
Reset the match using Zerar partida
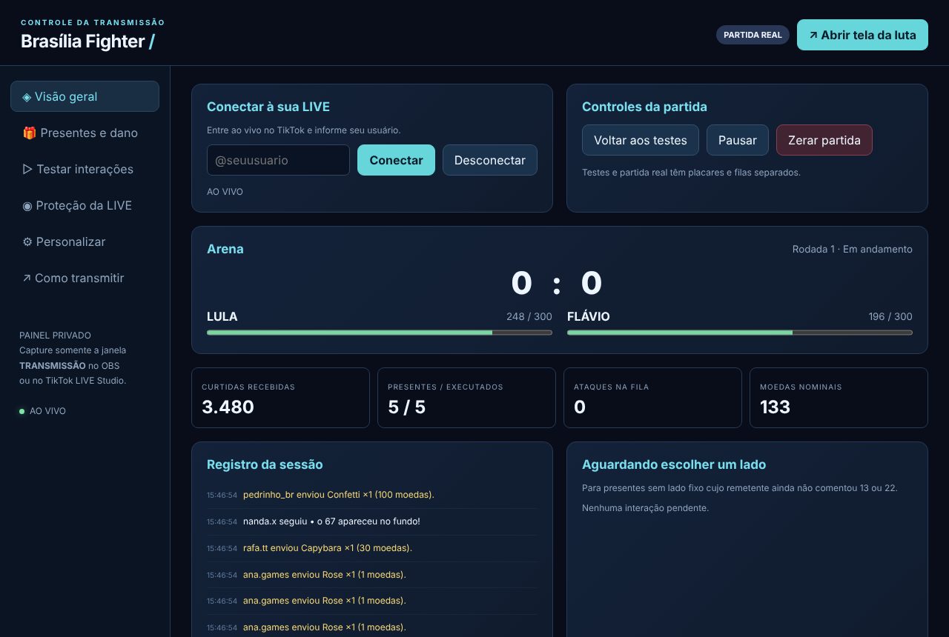click(x=824, y=140)
